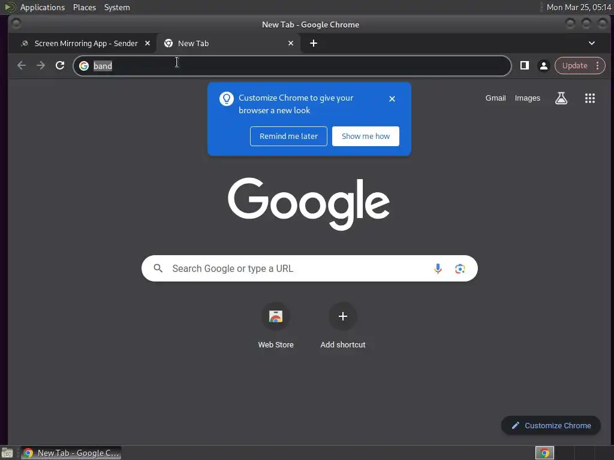Open the System menu

[x=117, y=7]
